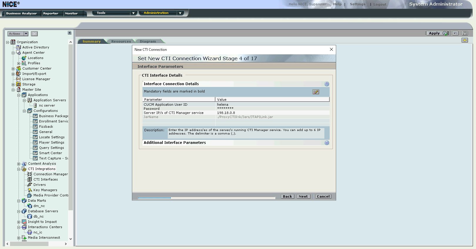Expand Additional Interface Parameters section
Image resolution: width=476 pixels, height=249 pixels.
tap(327, 143)
